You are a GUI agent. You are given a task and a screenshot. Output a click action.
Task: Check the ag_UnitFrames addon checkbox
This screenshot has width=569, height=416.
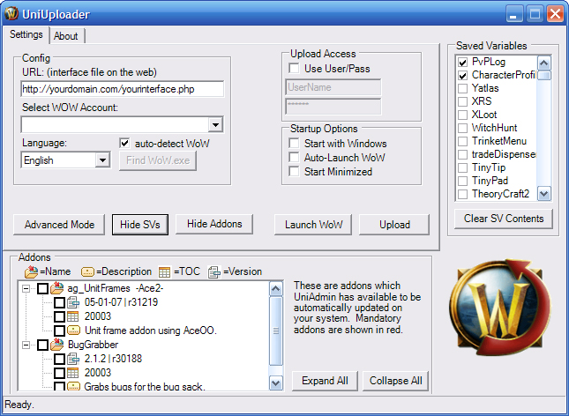(x=43, y=289)
